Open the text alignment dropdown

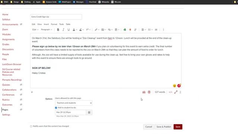pyautogui.click(x=144, y=30)
